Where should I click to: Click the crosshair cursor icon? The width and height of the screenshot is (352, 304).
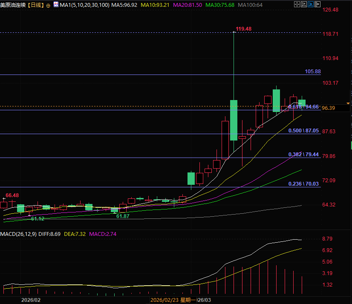pyautogui.click(x=297, y=4)
